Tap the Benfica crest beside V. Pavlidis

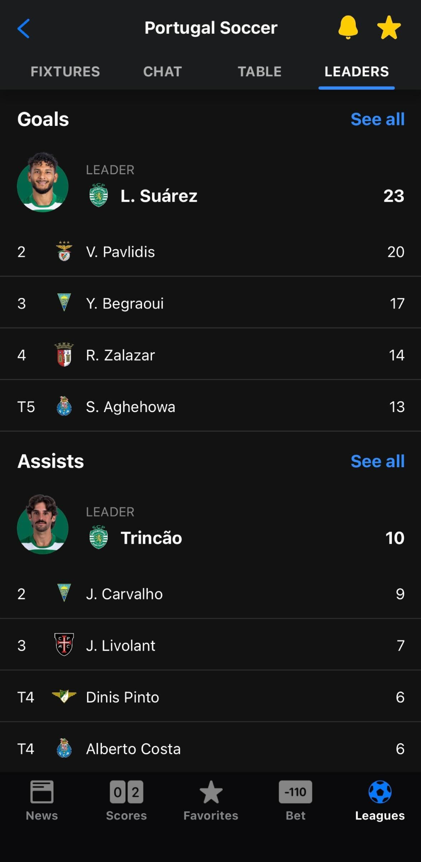tap(64, 251)
